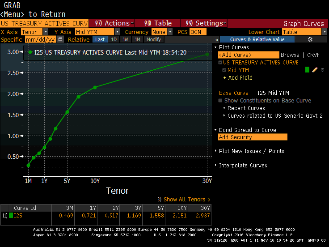329x247 pixels.
Task: Collapse side panel with double-arrow icon
Action: [x=216, y=39]
